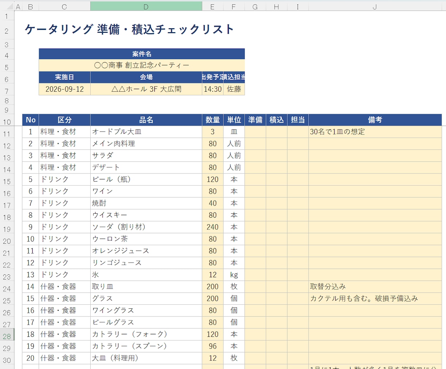Click the 実施日 header cell
Viewport: 446px width, 369px height.
pos(65,77)
